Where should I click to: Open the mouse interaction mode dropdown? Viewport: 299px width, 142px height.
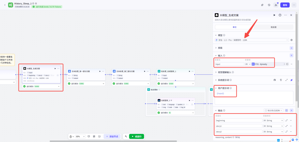71,136
